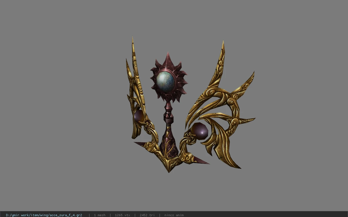This screenshot has height=217, width=348.
Task: Click the 'nincs anim' status entry
Action: click(x=174, y=215)
